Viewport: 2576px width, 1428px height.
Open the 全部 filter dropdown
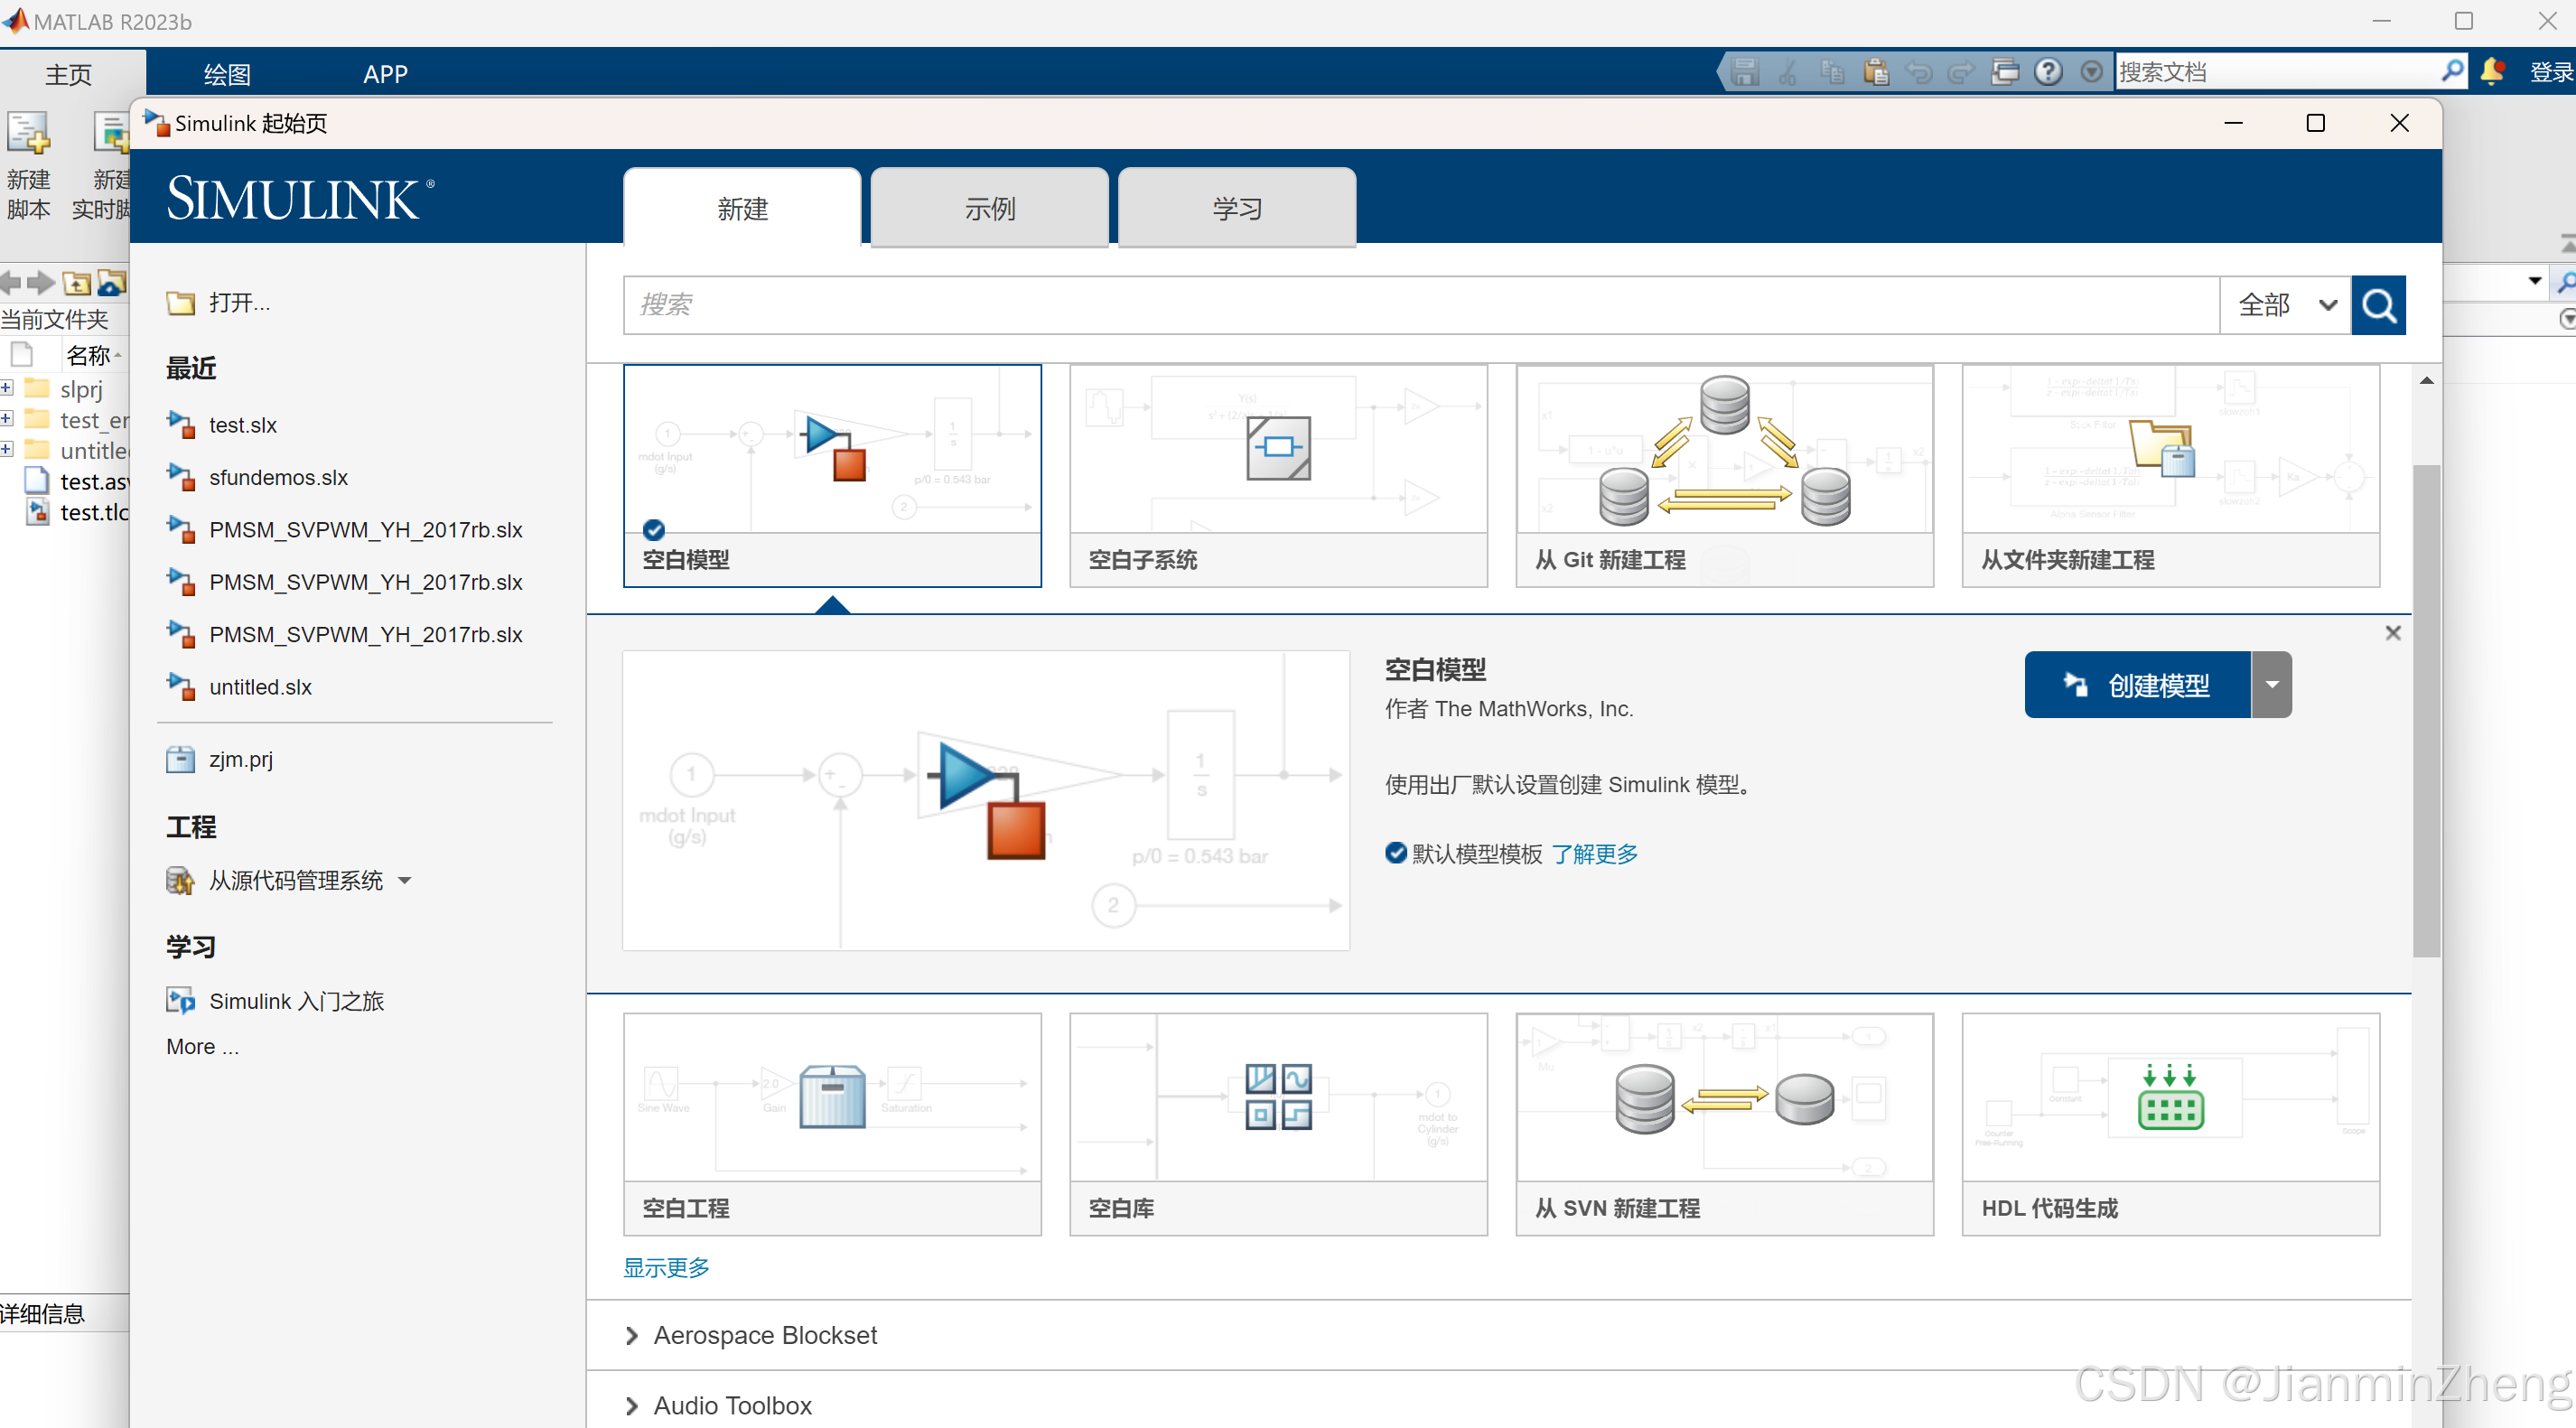click(x=2285, y=305)
